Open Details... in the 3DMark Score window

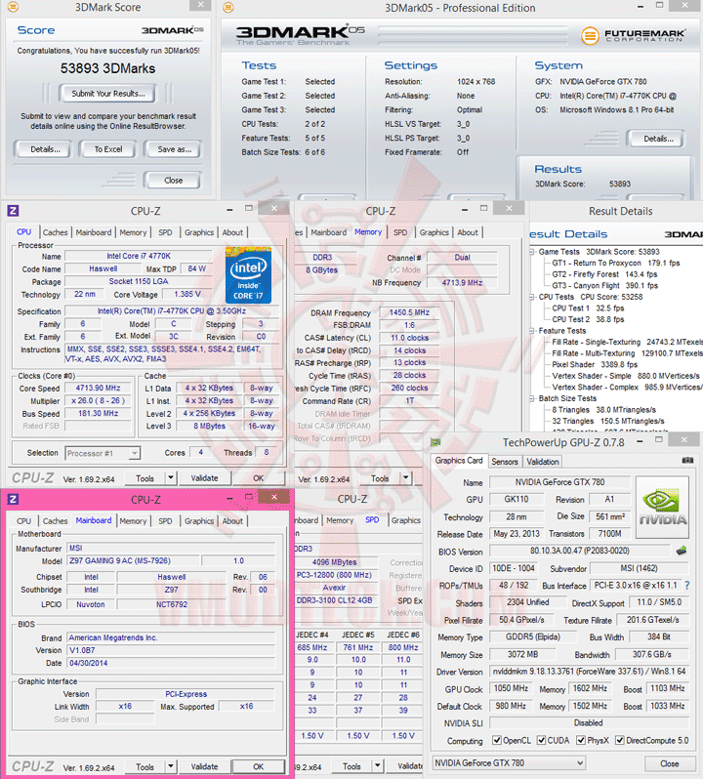pyautogui.click(x=45, y=149)
